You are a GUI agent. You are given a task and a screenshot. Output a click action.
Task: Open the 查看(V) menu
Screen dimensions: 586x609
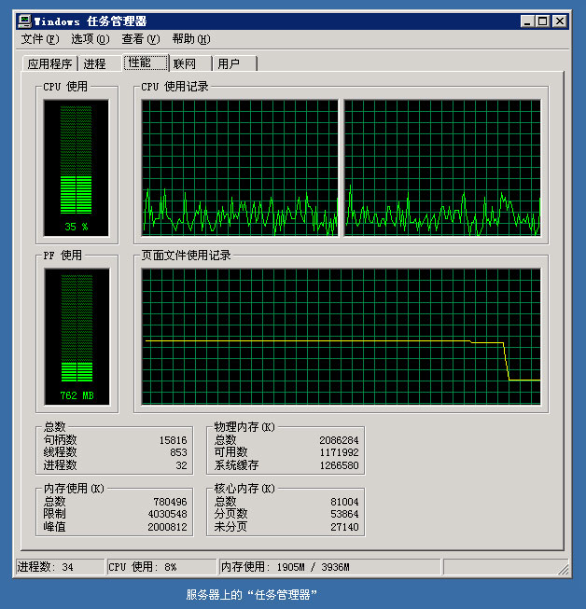coord(141,39)
